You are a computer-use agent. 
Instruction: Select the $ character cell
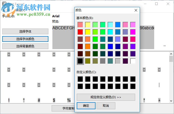point(54,100)
